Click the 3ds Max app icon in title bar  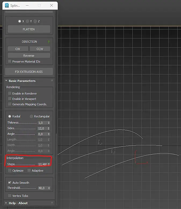(x=7, y=5)
